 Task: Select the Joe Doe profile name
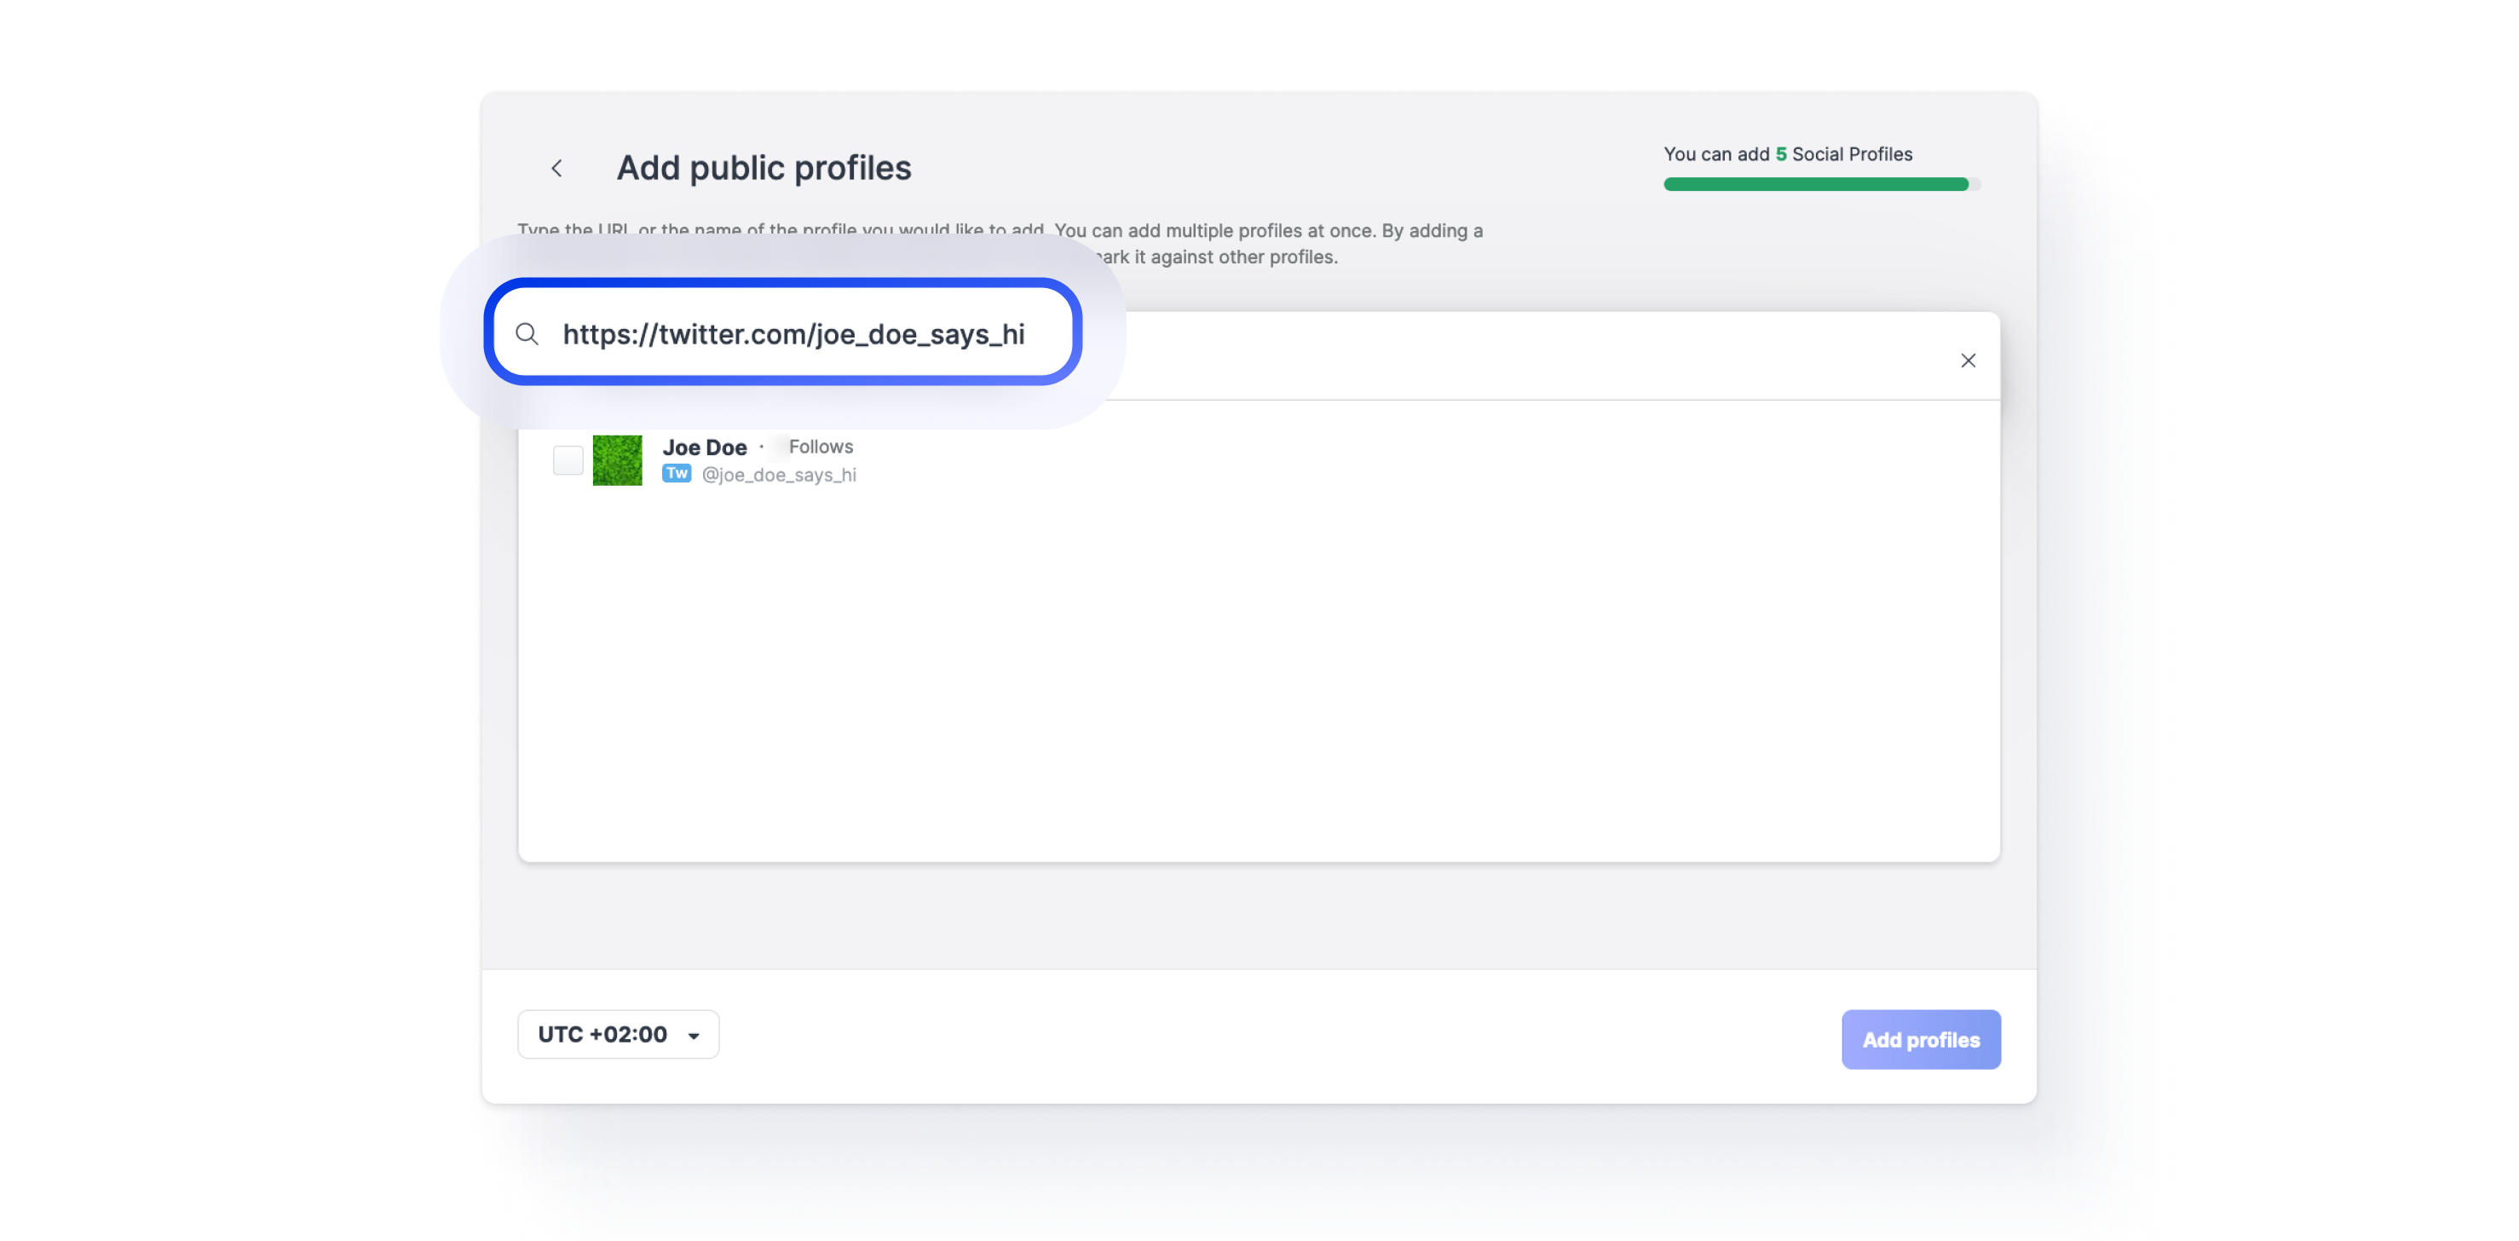(x=704, y=447)
